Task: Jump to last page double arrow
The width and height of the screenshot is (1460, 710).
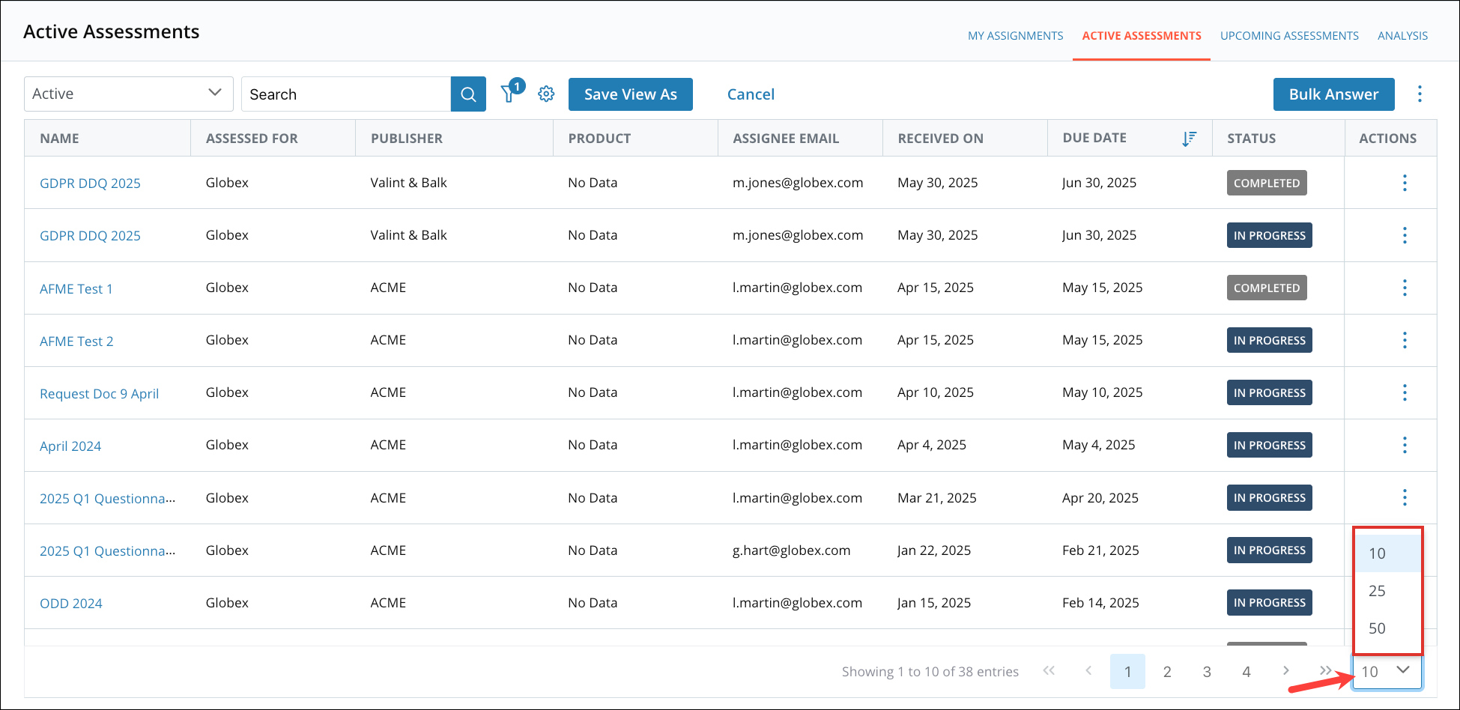Action: click(1325, 671)
